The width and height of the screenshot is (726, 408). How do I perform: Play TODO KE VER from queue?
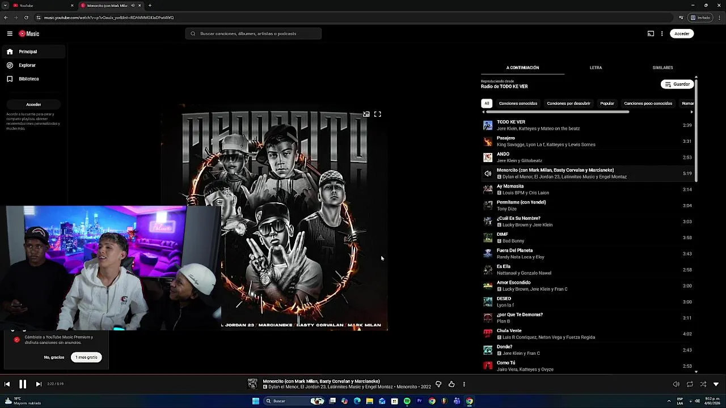point(588,125)
